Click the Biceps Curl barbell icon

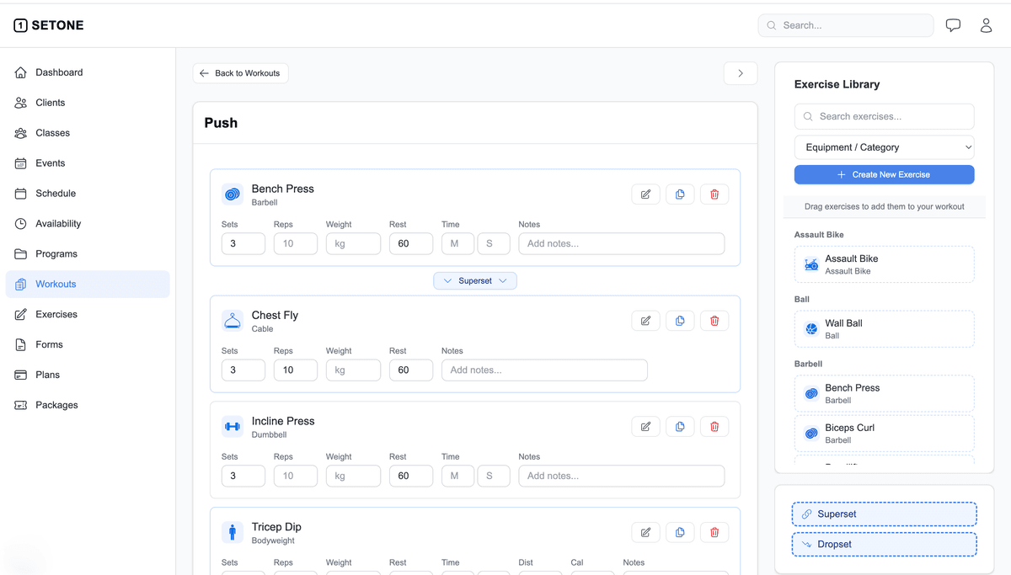pos(811,434)
